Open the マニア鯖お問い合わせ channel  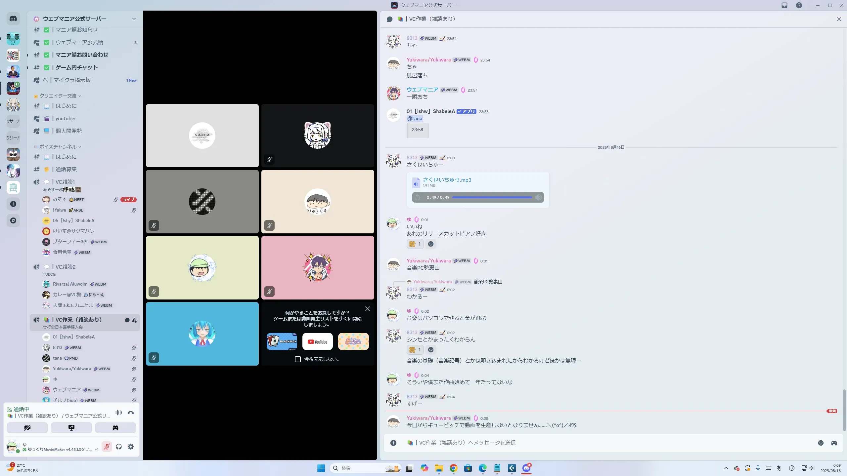tap(82, 55)
